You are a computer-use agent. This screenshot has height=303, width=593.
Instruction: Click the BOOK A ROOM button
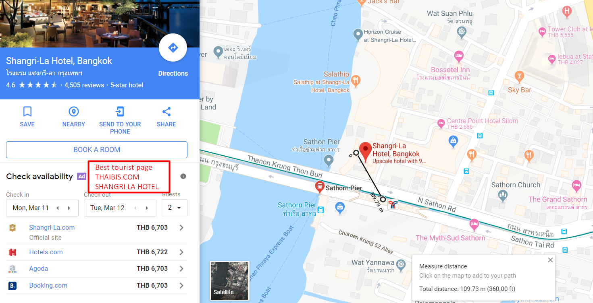pyautogui.click(x=97, y=150)
